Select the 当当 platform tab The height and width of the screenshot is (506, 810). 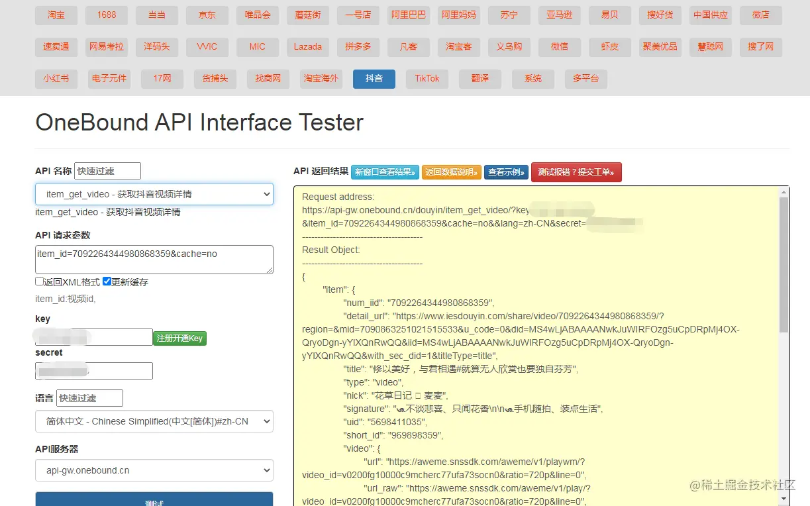[157, 15]
